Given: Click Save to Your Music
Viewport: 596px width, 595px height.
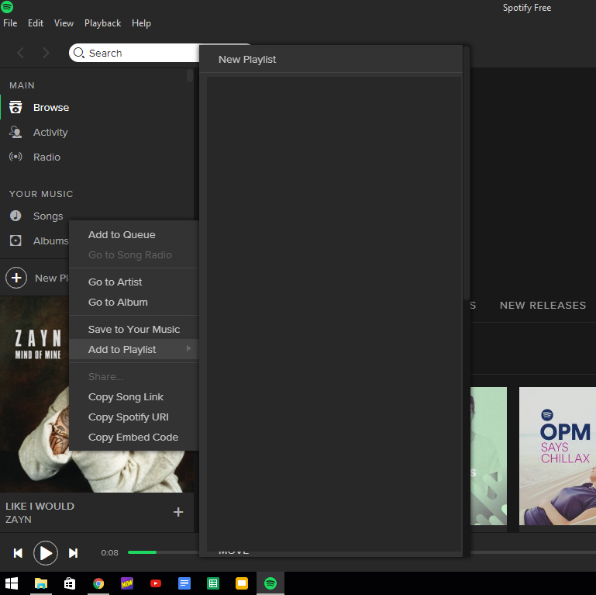Looking at the screenshot, I should click(133, 330).
